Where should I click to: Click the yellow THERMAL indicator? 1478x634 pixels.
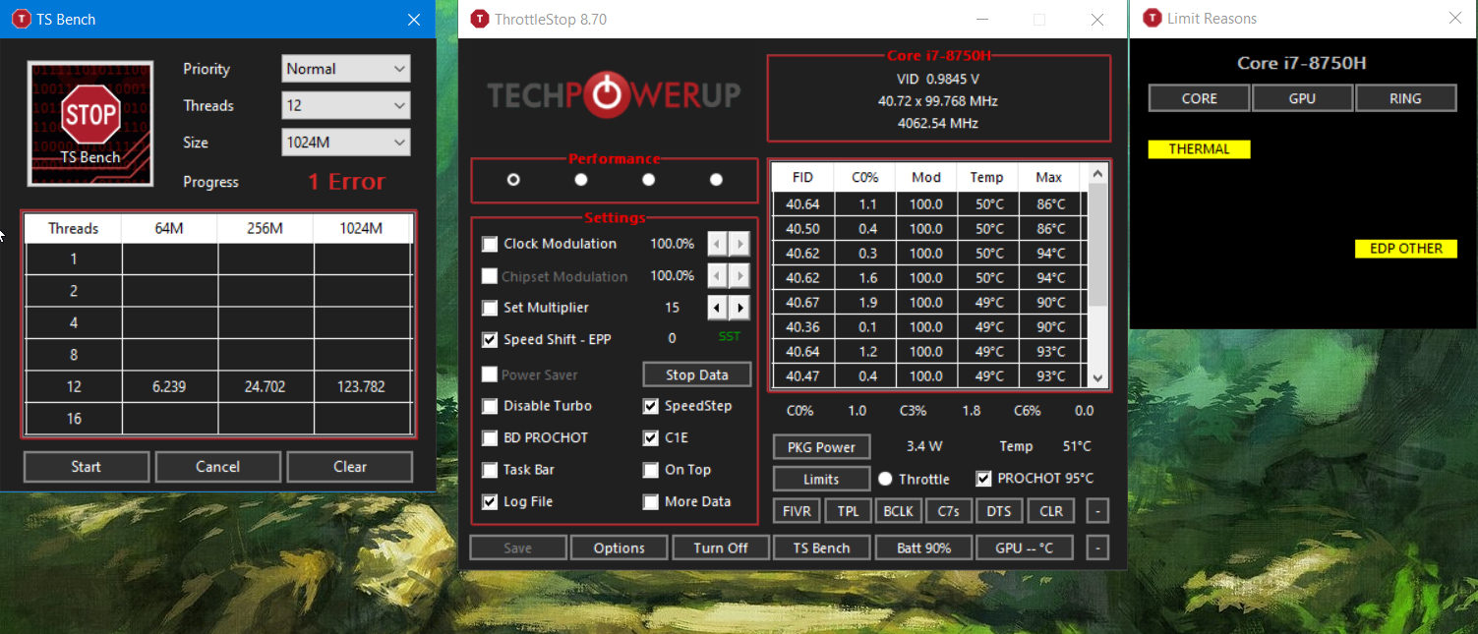1200,149
